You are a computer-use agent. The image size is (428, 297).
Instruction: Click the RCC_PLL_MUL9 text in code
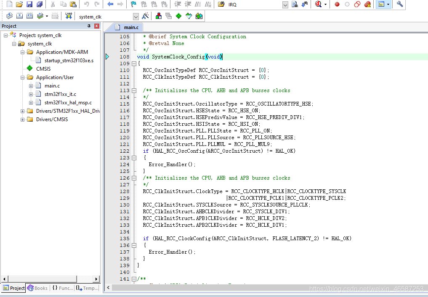[x=253, y=144]
